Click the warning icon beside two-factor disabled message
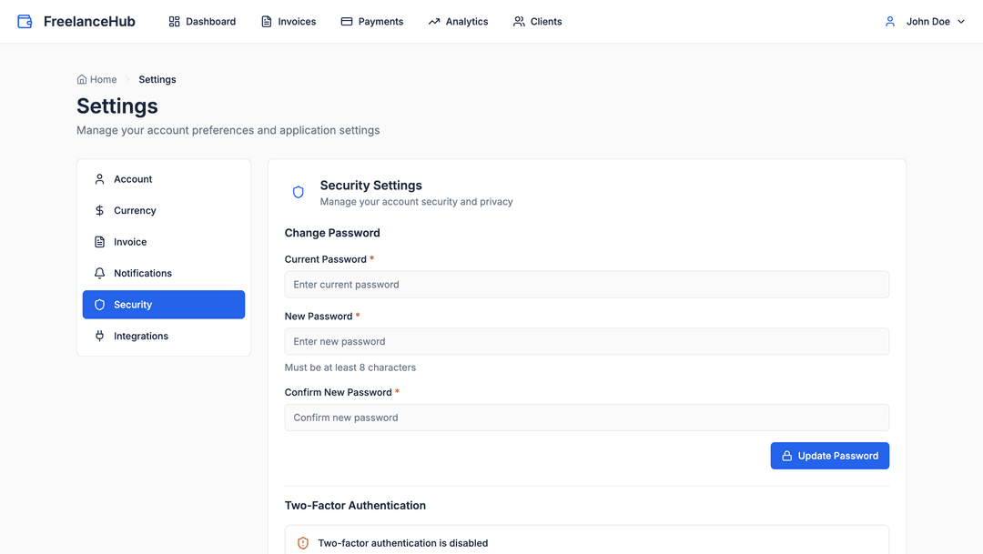The height and width of the screenshot is (554, 983). click(302, 541)
